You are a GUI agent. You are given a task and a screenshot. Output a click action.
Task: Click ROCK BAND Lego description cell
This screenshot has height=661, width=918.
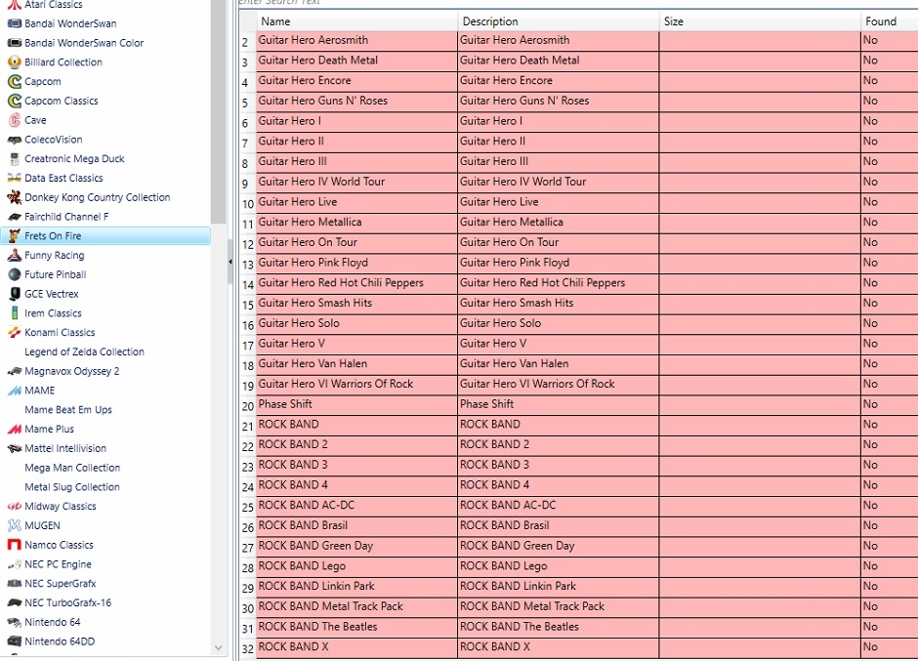pos(558,566)
